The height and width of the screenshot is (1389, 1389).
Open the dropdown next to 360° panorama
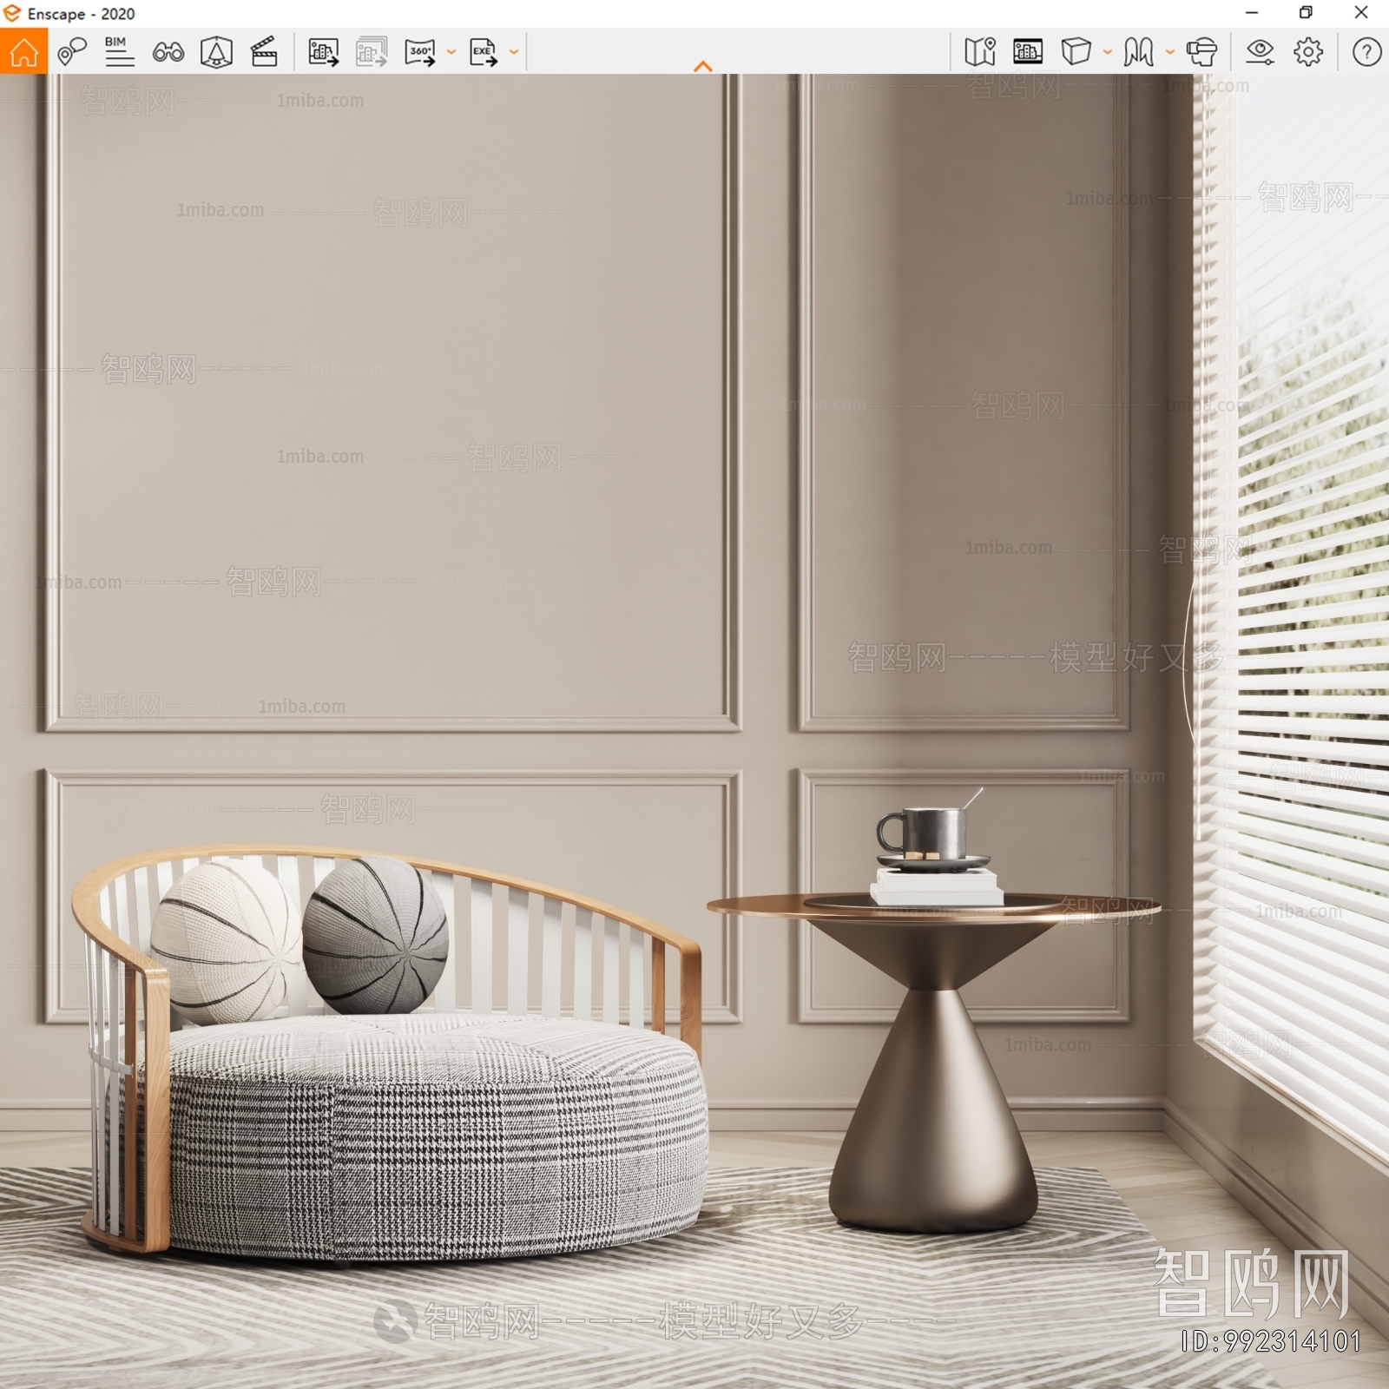(x=451, y=52)
